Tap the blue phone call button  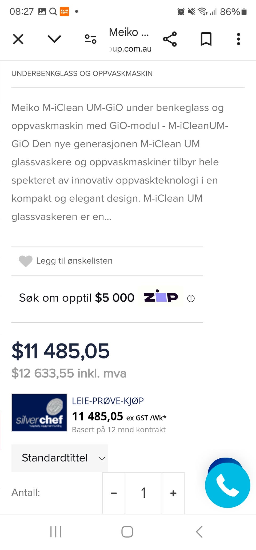(x=227, y=485)
